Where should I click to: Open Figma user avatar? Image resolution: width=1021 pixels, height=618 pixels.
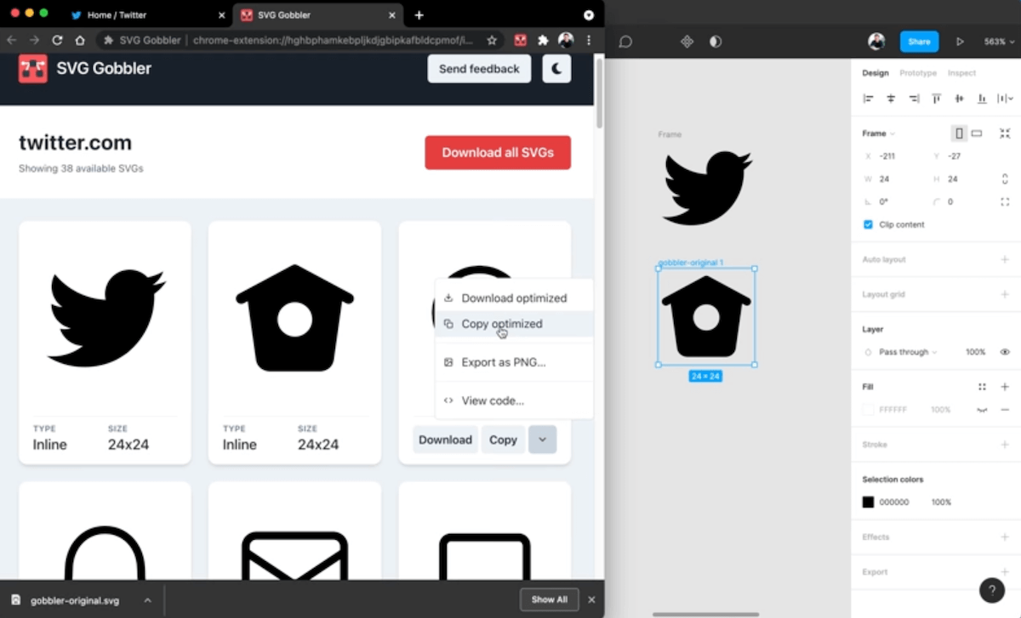pyautogui.click(x=876, y=41)
